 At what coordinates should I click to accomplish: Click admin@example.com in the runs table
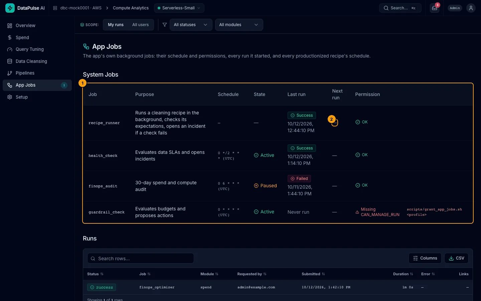[256, 287]
